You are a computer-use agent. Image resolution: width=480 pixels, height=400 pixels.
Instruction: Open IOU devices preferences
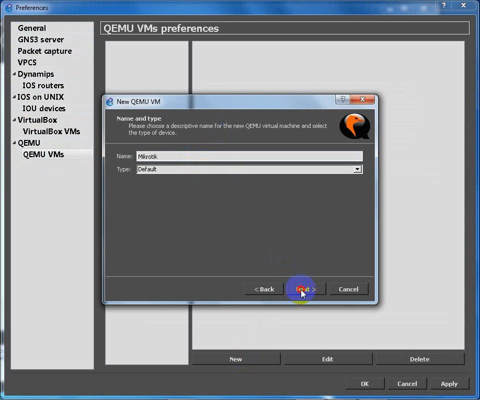click(x=44, y=109)
